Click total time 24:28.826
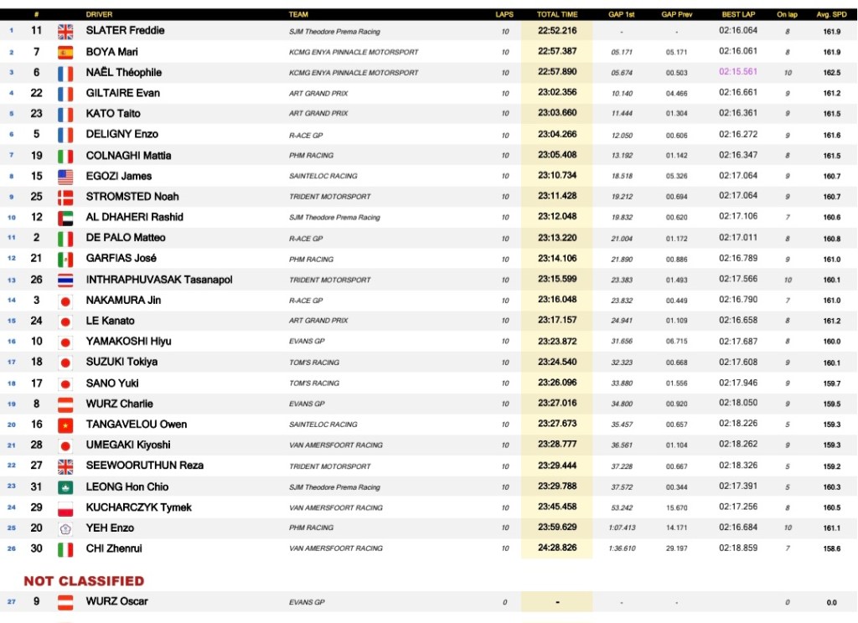 click(x=557, y=548)
